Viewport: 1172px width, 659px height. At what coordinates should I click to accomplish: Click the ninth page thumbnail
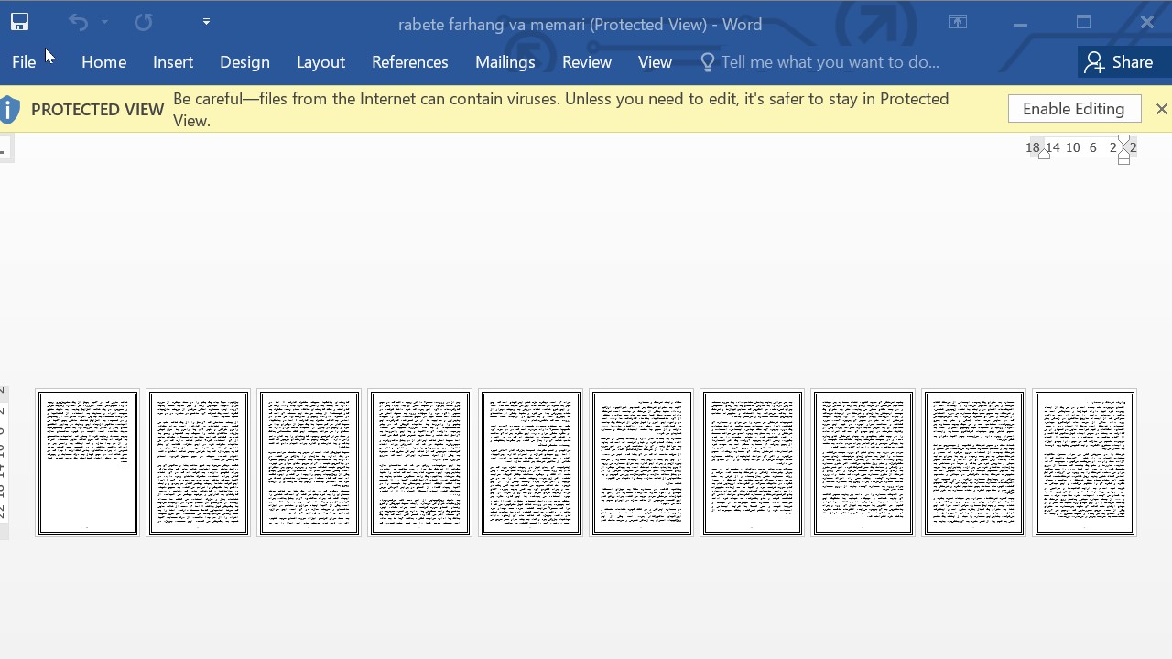(x=974, y=463)
